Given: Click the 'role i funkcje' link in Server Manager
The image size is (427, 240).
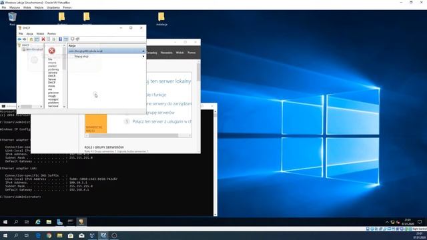Looking at the screenshot, I should pyautogui.click(x=156, y=95).
